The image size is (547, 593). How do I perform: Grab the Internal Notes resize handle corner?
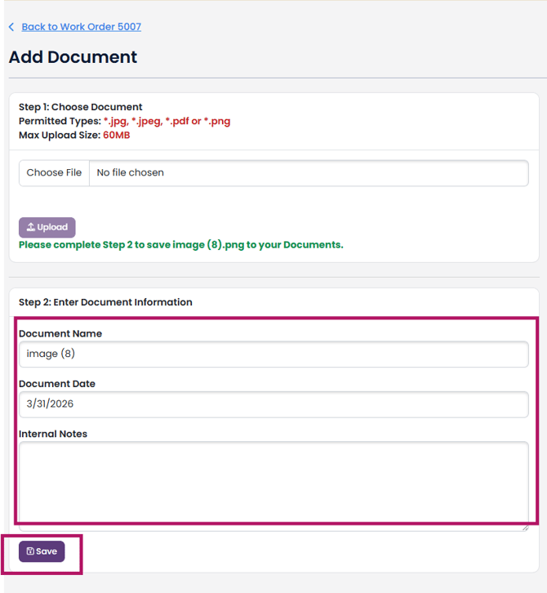click(524, 527)
